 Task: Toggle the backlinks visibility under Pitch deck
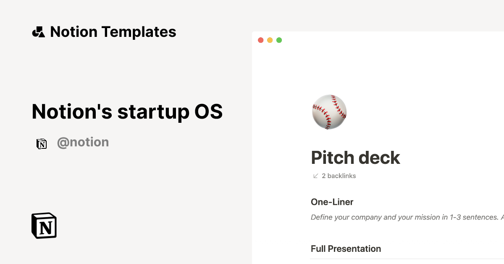click(x=334, y=176)
